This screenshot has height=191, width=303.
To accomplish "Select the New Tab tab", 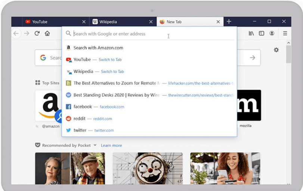I will pos(190,22).
